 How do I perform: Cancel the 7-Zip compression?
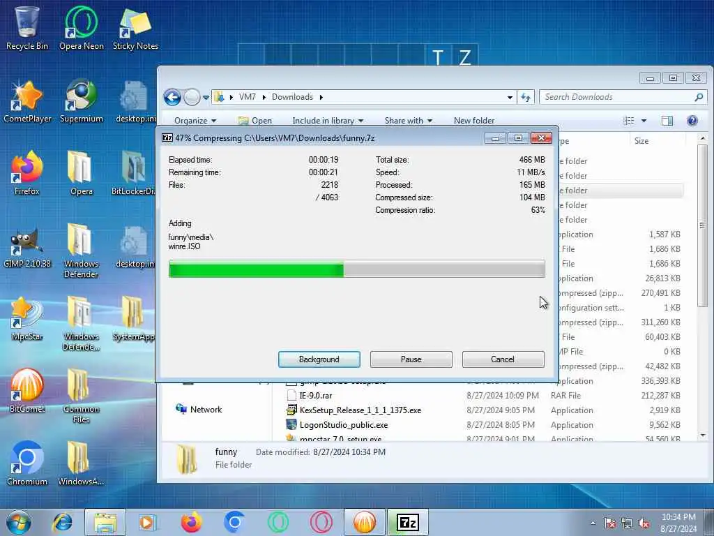[503, 359]
